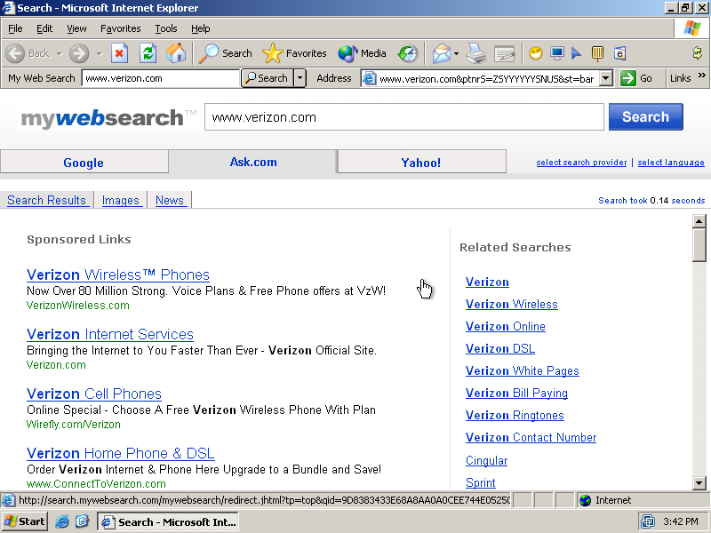The image size is (711, 533).
Task: Open the Favorites menu
Action: [121, 28]
